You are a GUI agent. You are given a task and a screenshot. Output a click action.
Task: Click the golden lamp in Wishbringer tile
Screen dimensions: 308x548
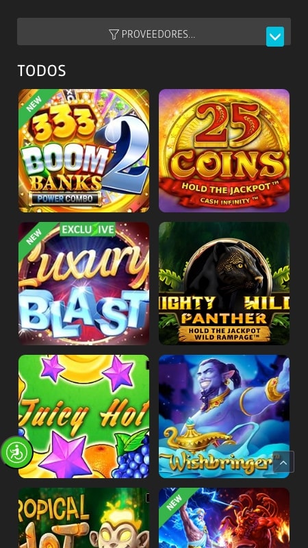[198, 436]
